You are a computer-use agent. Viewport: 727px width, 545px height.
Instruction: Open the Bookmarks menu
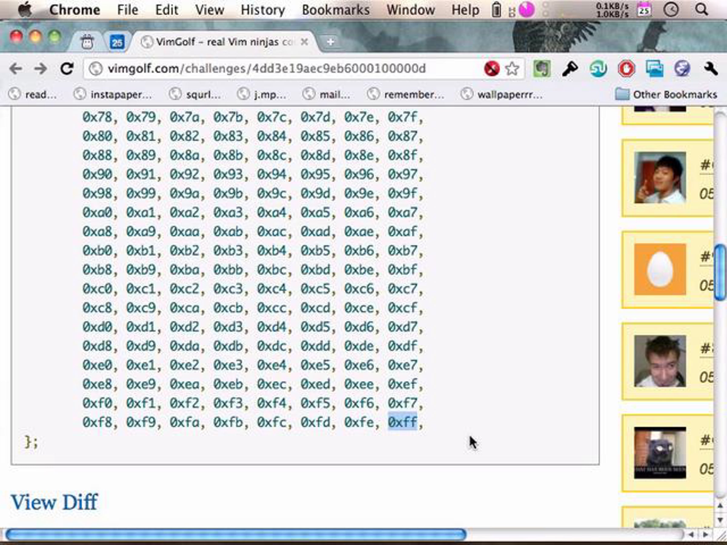[x=336, y=10]
